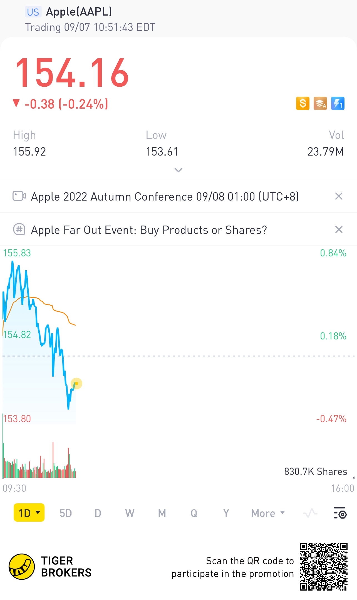The image size is (357, 600).
Task: Select the M monthly chart tab
Action: click(x=162, y=513)
